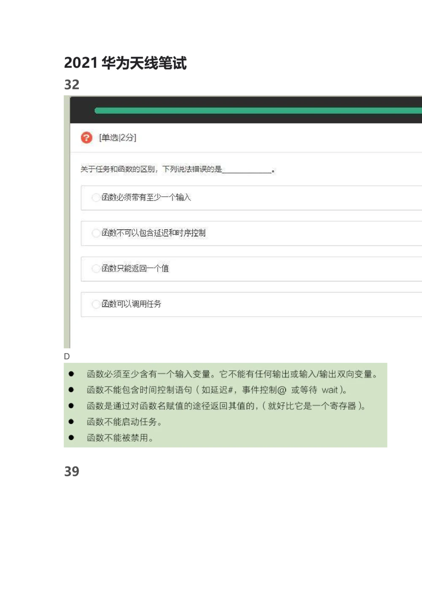
Task: Click the bullet beside the wait 说明 line
Action: click(x=71, y=389)
